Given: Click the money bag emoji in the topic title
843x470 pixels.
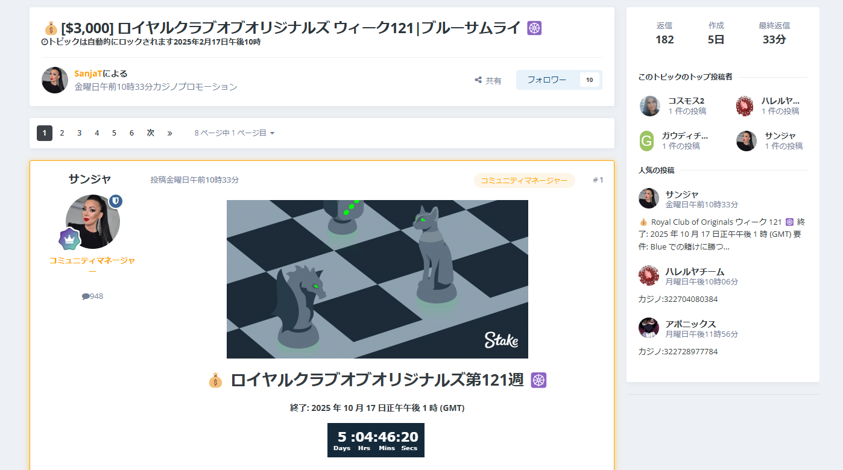Looking at the screenshot, I should [x=51, y=28].
